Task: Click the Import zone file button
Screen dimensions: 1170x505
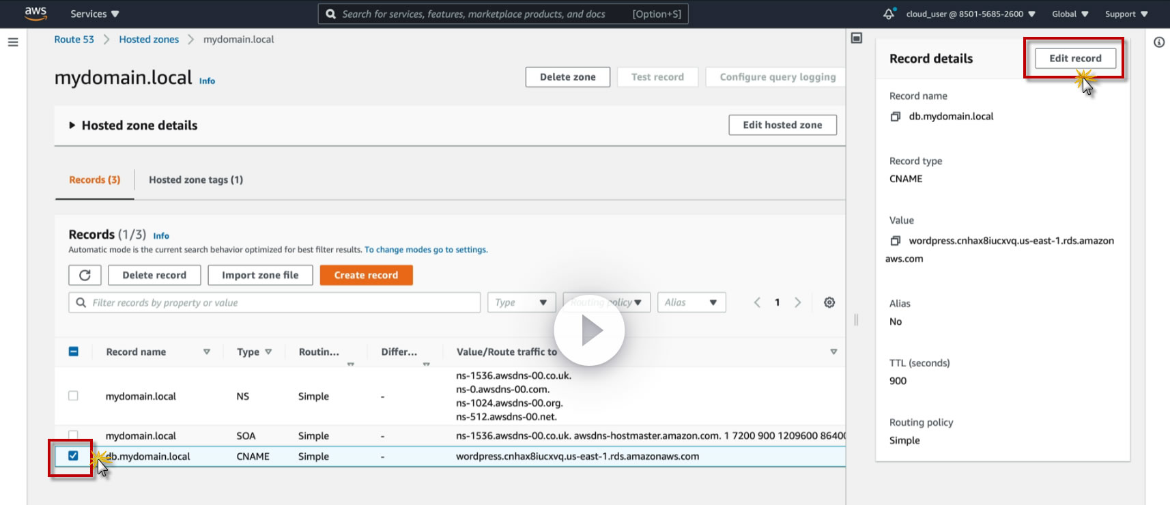Action: (260, 275)
